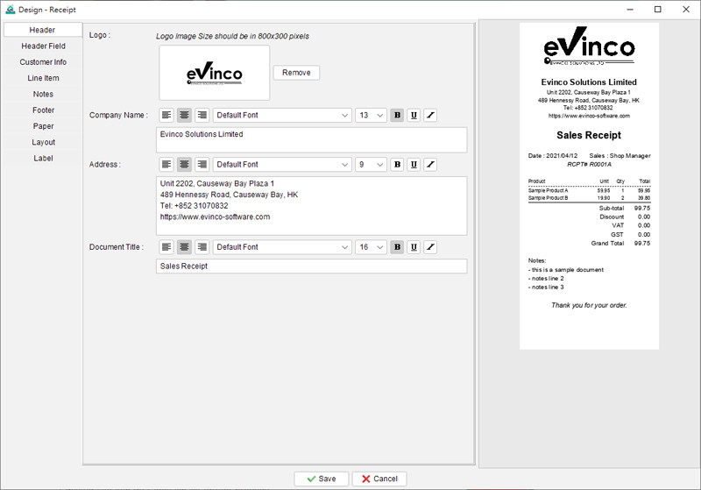This screenshot has height=490, width=701.
Task: Cancel the receipt design changes
Action: tap(379, 479)
